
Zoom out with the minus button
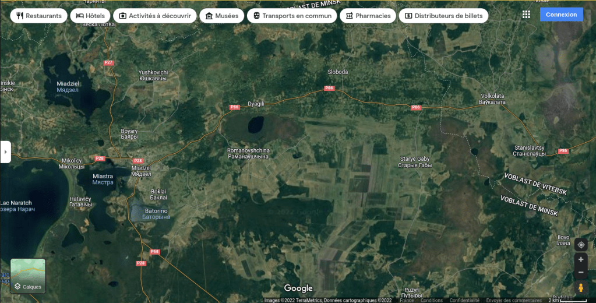click(x=580, y=273)
